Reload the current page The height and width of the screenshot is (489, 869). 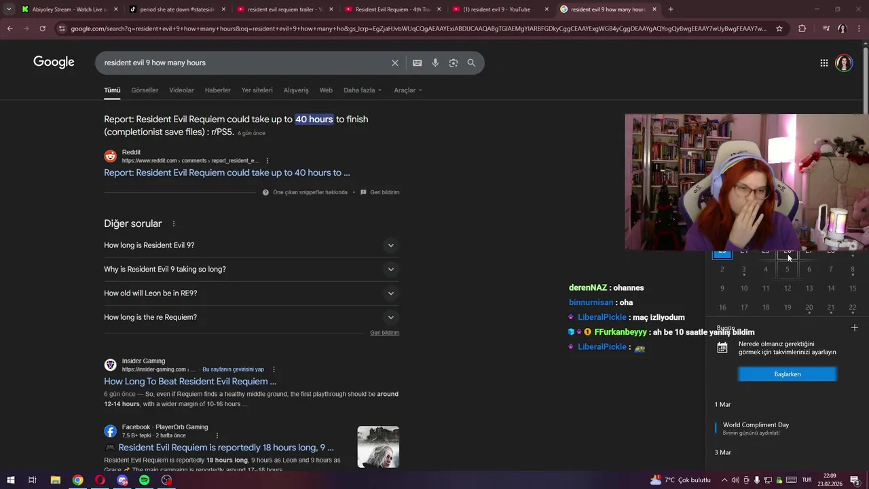(42, 29)
